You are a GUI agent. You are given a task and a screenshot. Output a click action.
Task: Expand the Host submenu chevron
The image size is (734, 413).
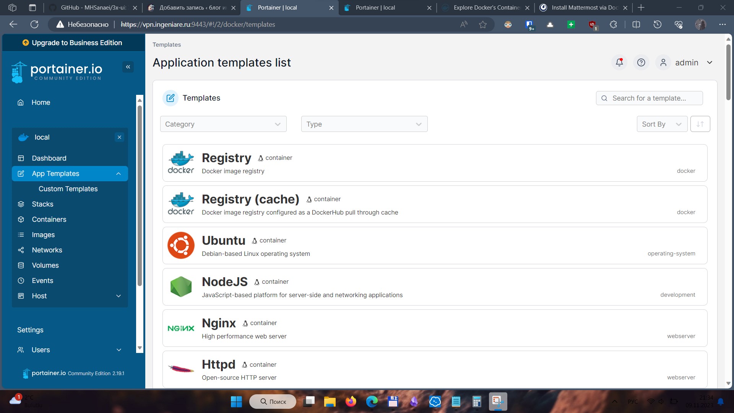point(119,296)
